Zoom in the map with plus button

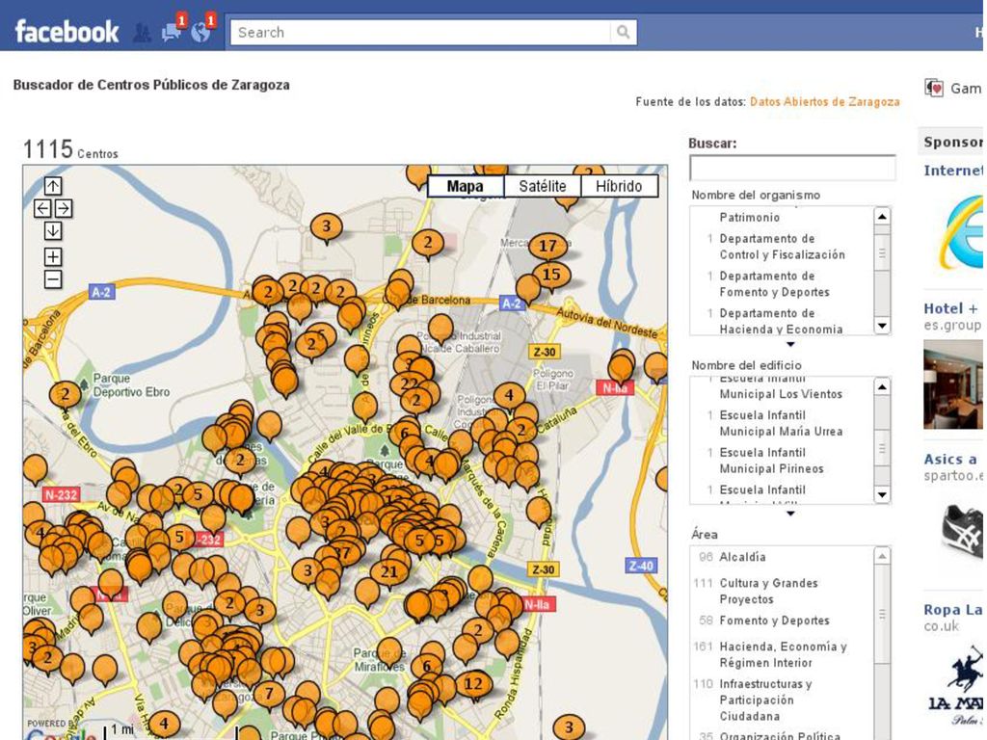(53, 256)
